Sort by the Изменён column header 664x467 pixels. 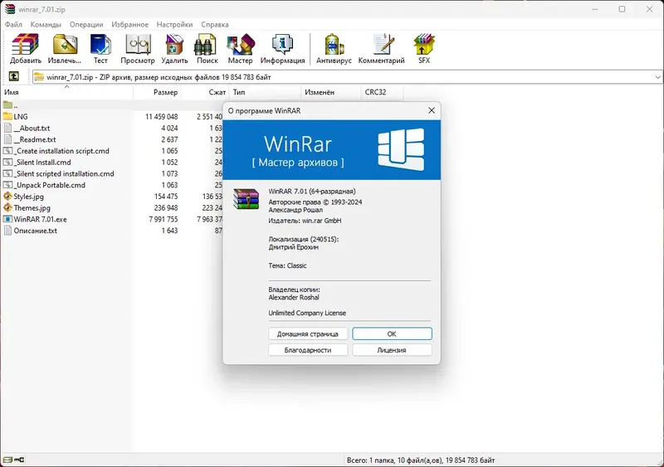click(x=330, y=92)
